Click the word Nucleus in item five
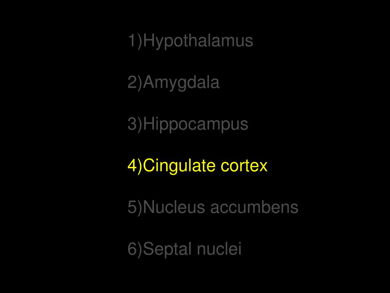 tap(174, 207)
